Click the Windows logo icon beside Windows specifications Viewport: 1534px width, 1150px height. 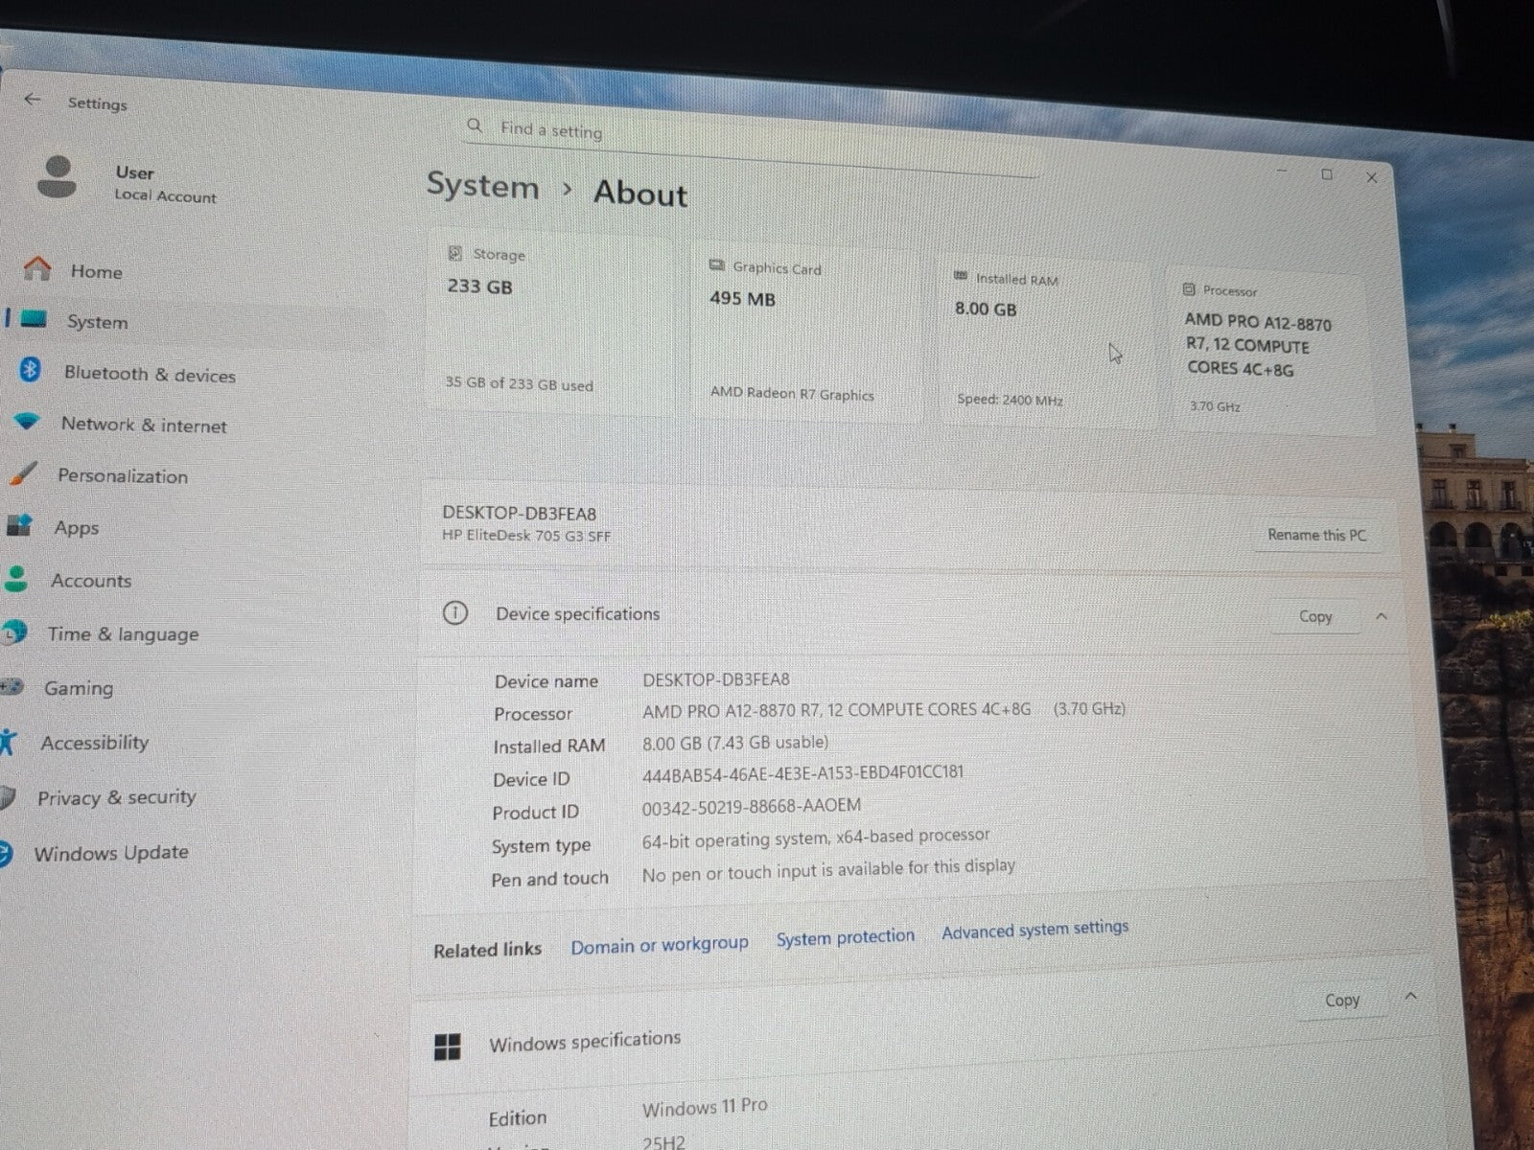(447, 1046)
